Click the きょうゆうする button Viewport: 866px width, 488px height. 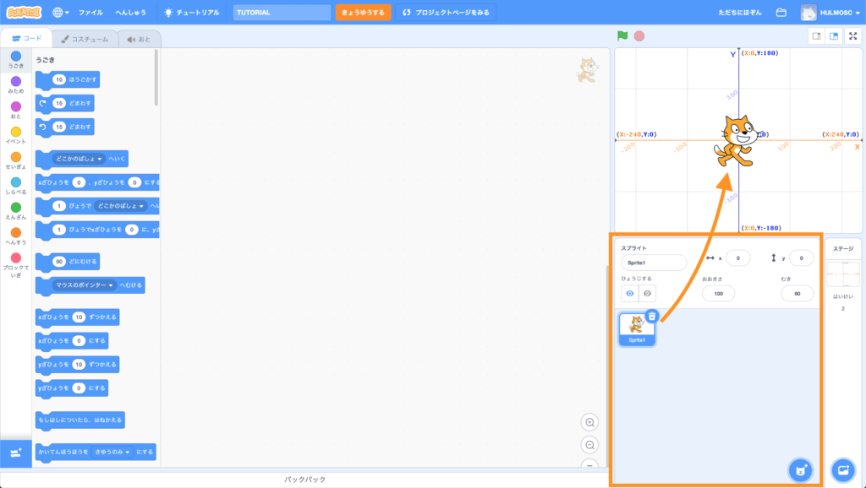(x=363, y=13)
